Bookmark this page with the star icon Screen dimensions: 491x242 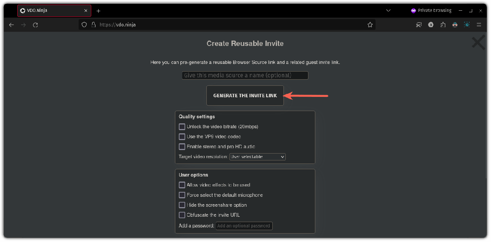pos(370,25)
